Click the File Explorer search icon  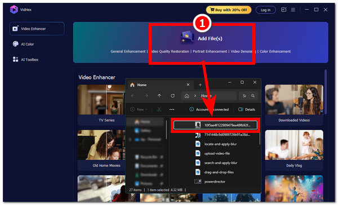click(253, 96)
